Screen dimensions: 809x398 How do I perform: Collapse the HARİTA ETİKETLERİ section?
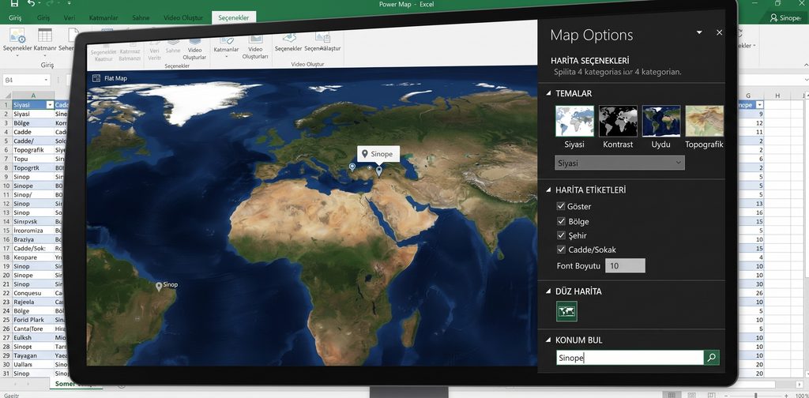tap(548, 190)
